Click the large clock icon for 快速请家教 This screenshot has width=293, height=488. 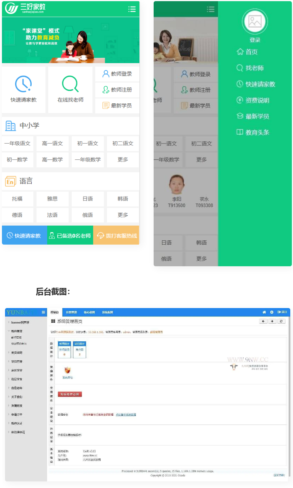pos(23,84)
